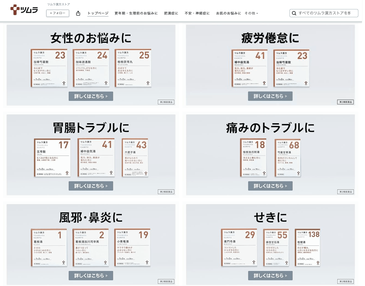Image resolution: width=365 pixels, height=286 pixels.
Task: Open the トップページ tab
Action: (98, 13)
